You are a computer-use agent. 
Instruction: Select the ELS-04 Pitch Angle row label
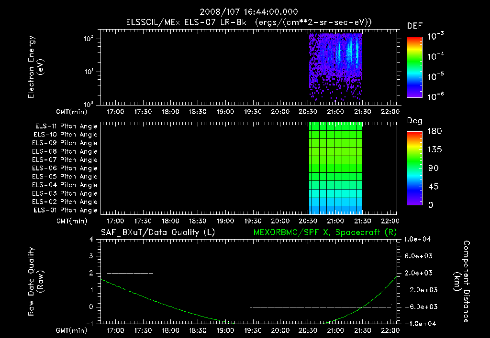[65, 185]
